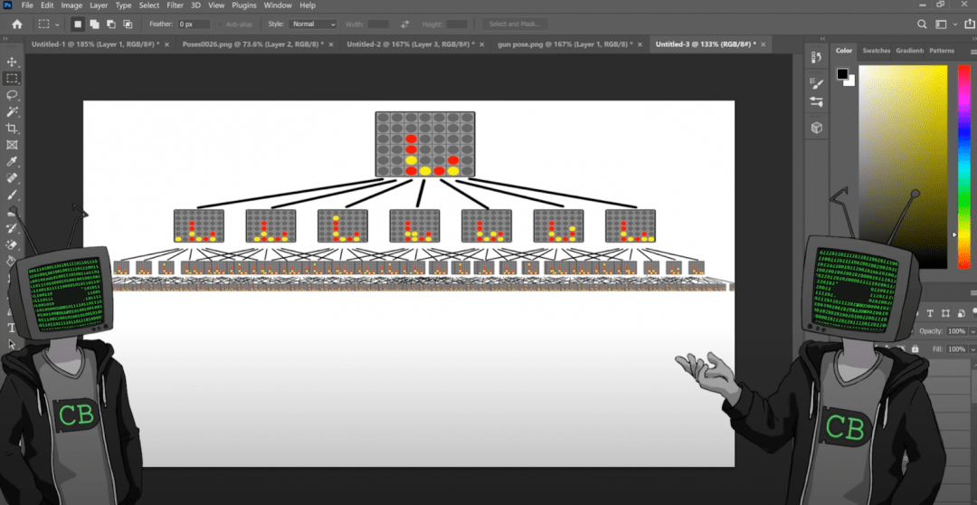Toggle Add to Selection mode
This screenshot has width=977, height=505.
pos(94,24)
